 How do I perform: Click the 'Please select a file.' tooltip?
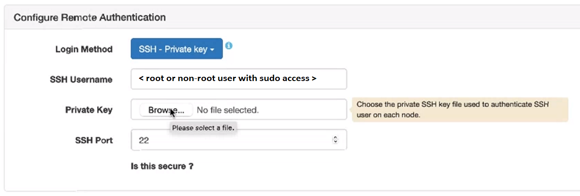pos(203,128)
